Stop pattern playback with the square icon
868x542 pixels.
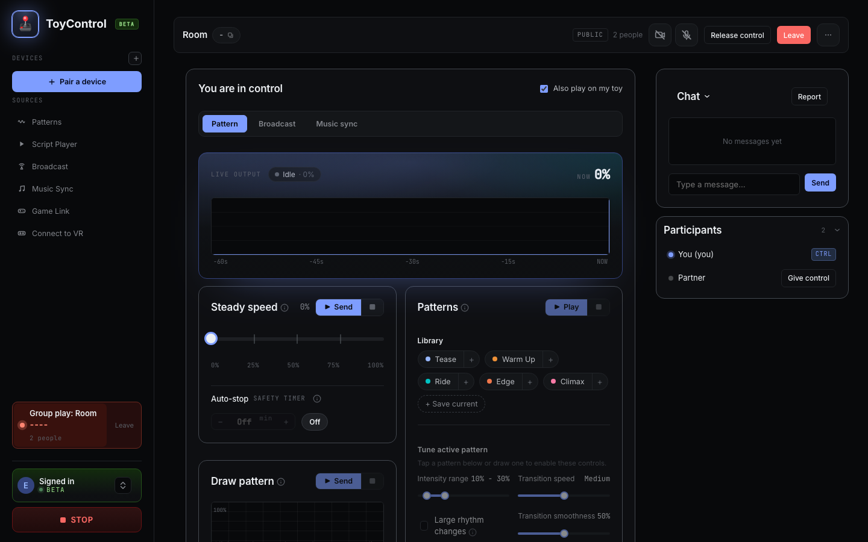coord(599,307)
